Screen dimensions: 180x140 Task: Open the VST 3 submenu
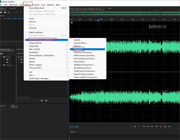click(x=46, y=75)
